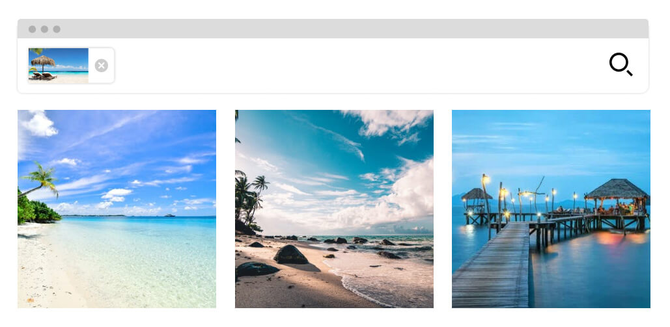Image resolution: width=670 pixels, height=327 pixels.
Task: Open the white sand turquoise water photo
Action: (117, 209)
